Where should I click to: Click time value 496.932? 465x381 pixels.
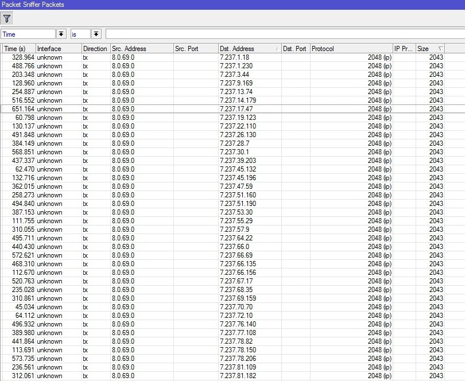click(x=23, y=324)
